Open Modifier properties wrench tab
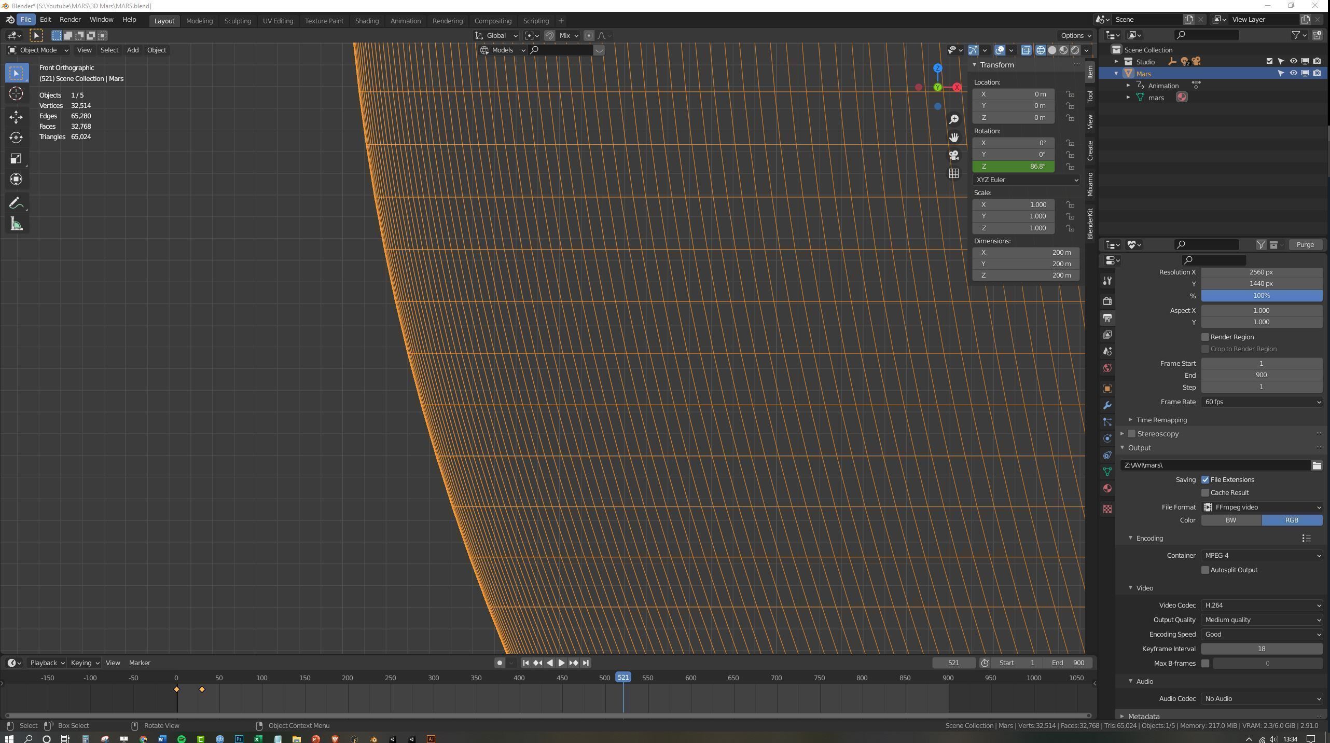 point(1107,405)
